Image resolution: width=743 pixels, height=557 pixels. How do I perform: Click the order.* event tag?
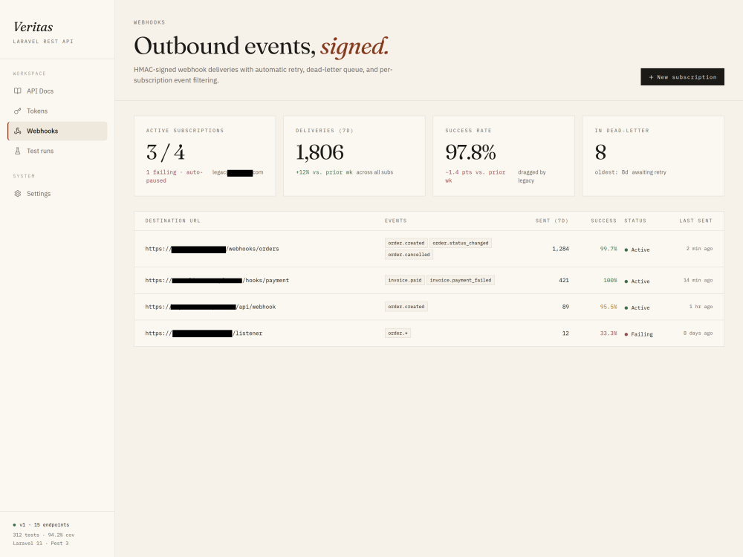(x=398, y=333)
